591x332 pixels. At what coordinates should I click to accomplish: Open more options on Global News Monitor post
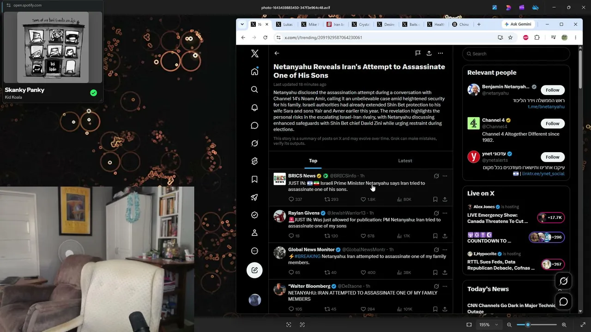(x=445, y=249)
